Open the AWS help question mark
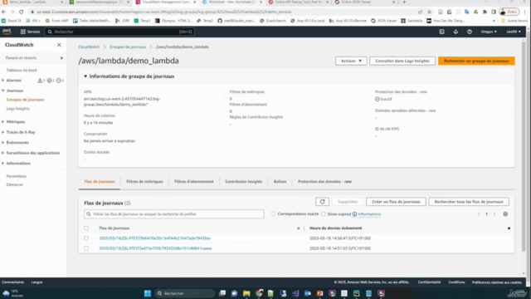The width and height of the screenshot is (531, 299). (x=470, y=32)
